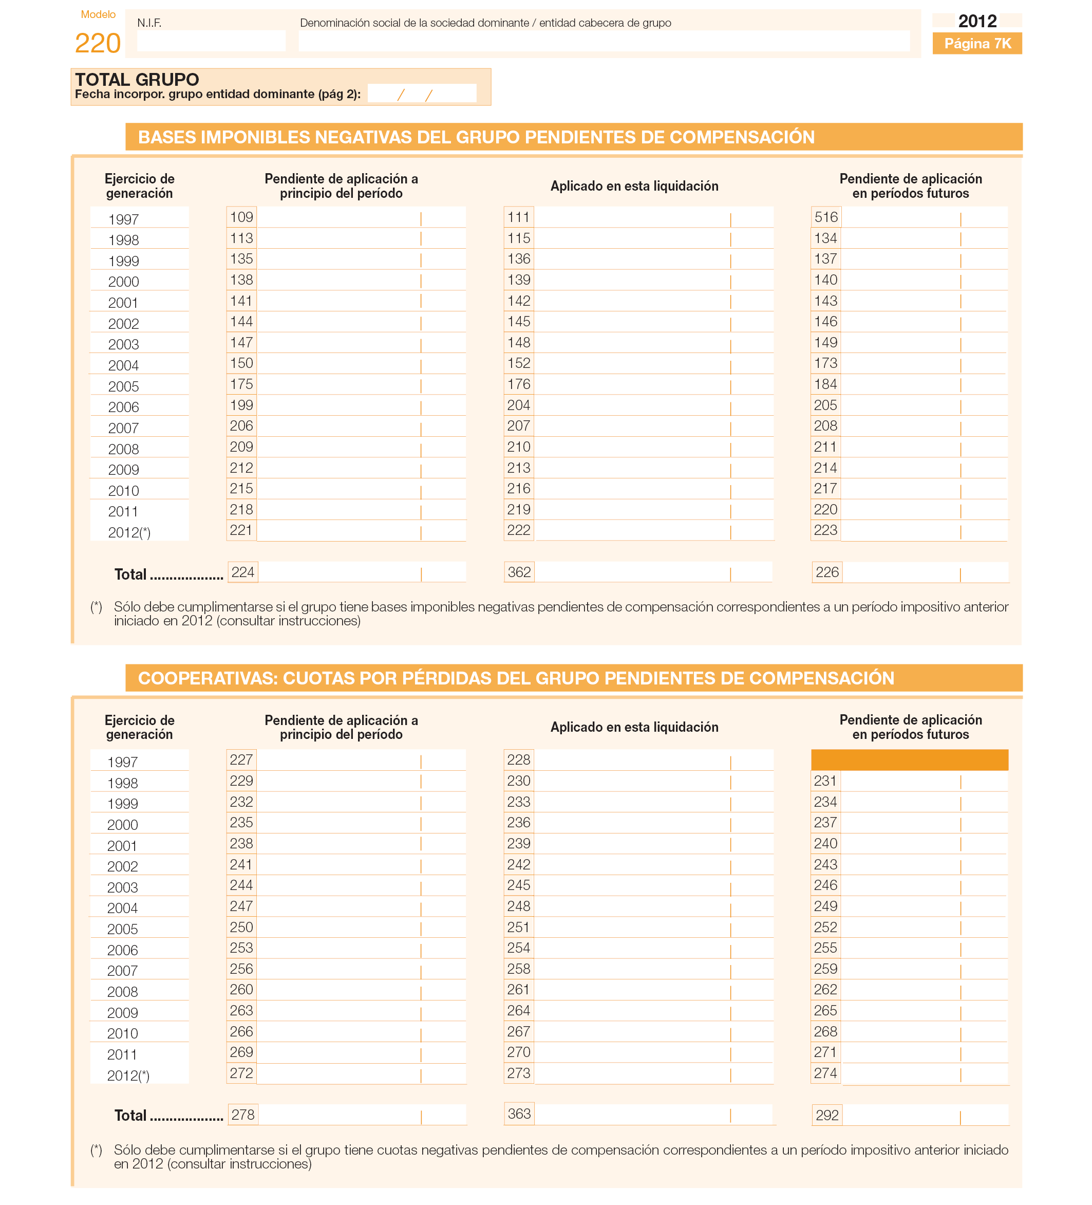Click field 221 pending at start 2012(*)

(361, 531)
